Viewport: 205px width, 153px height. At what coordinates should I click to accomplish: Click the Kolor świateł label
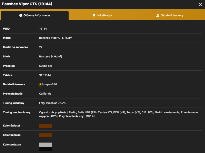tap(11, 125)
